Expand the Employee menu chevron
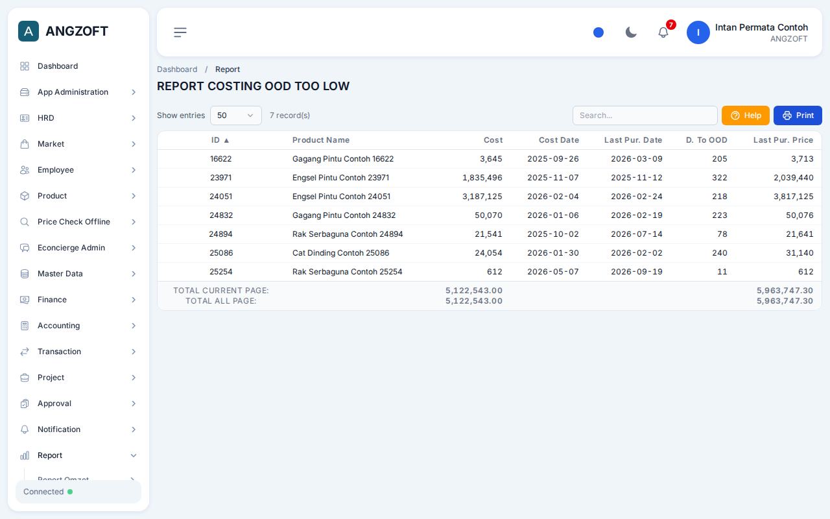Viewport: 830px width, 519px height. 134,170
